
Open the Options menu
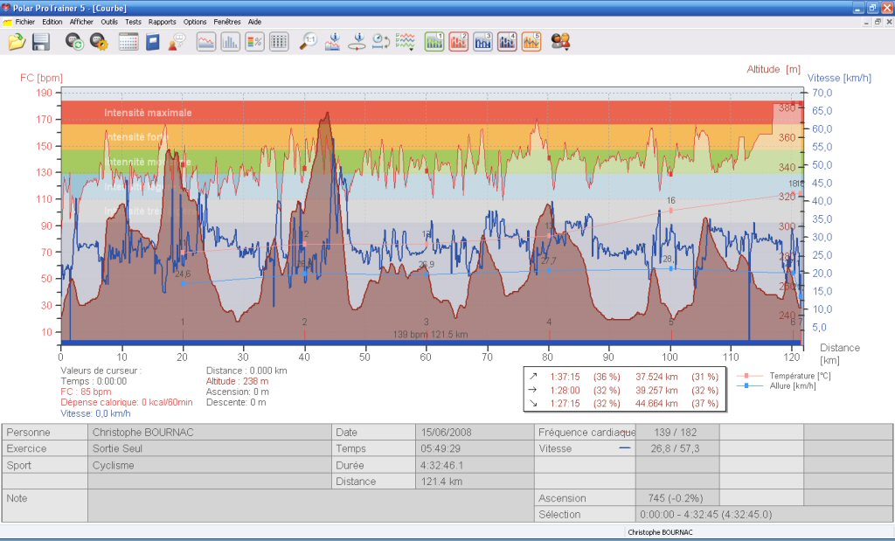195,22
